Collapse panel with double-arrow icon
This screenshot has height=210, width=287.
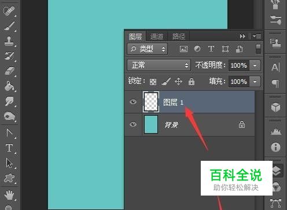pos(242,36)
